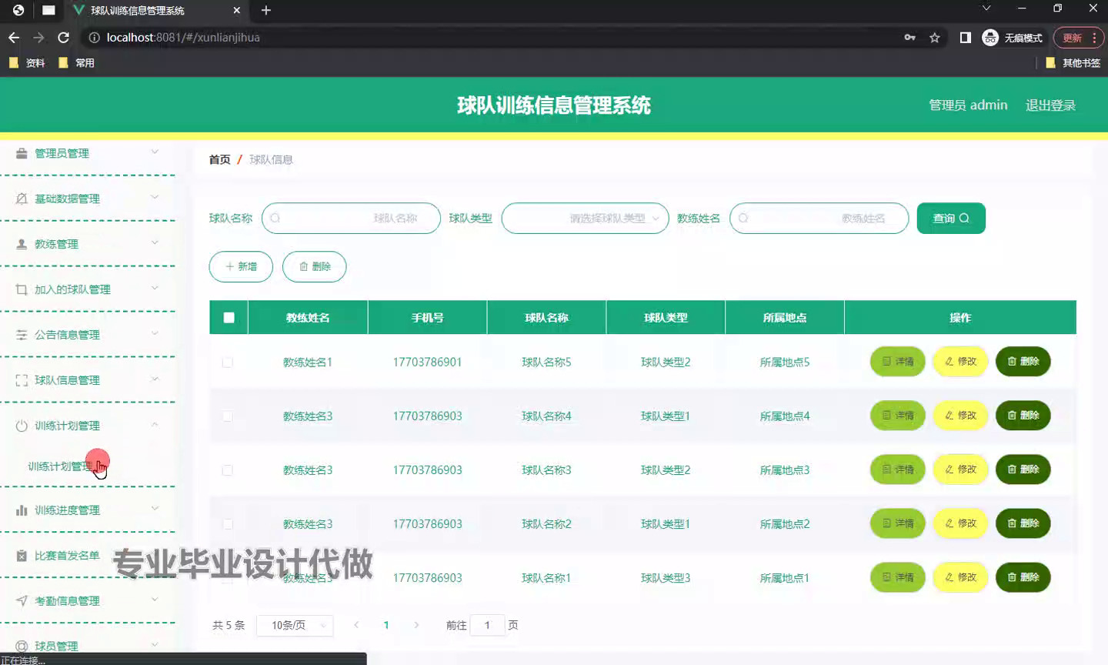This screenshot has width=1108, height=665.
Task: Click the list icon beside 公告信息管理
Action: point(22,335)
